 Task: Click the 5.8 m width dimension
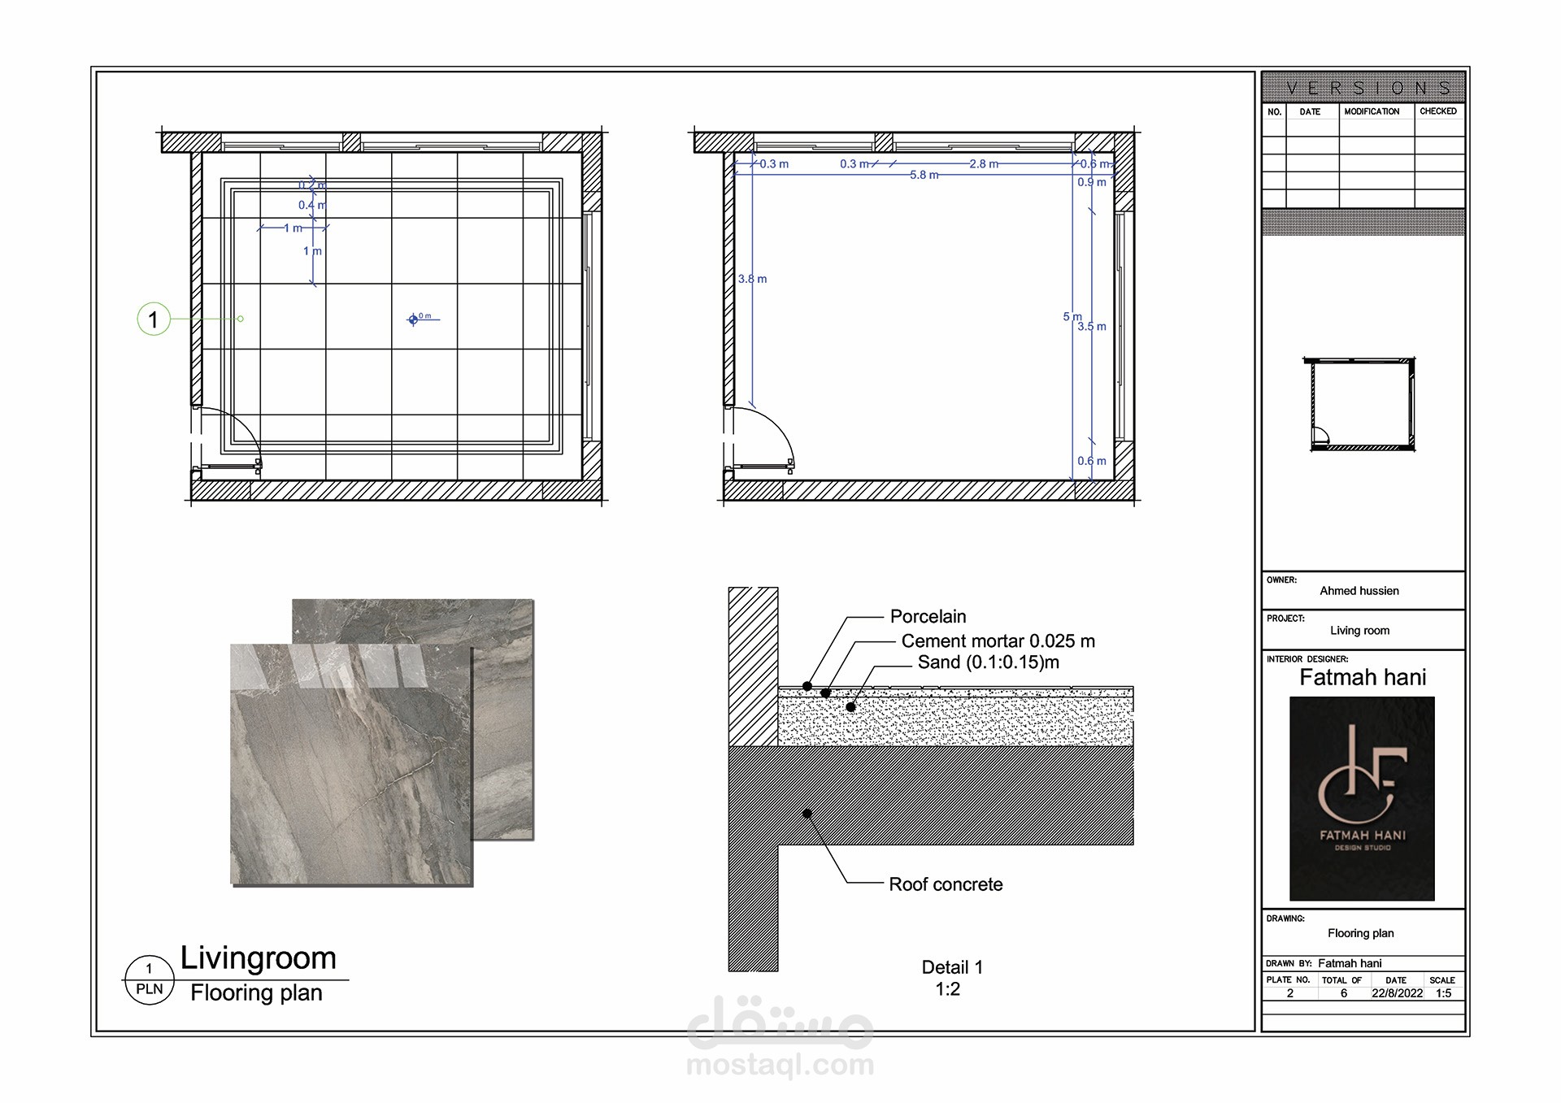[x=924, y=175]
